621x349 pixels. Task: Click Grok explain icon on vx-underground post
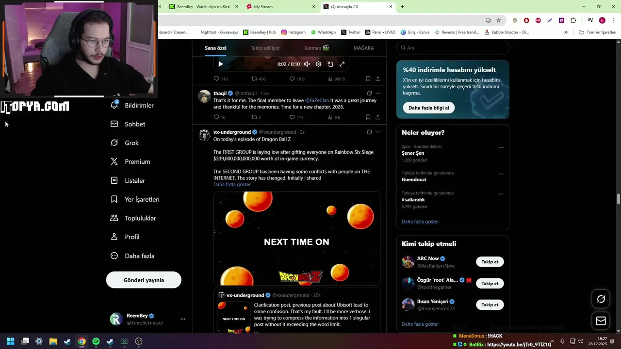[369, 132]
